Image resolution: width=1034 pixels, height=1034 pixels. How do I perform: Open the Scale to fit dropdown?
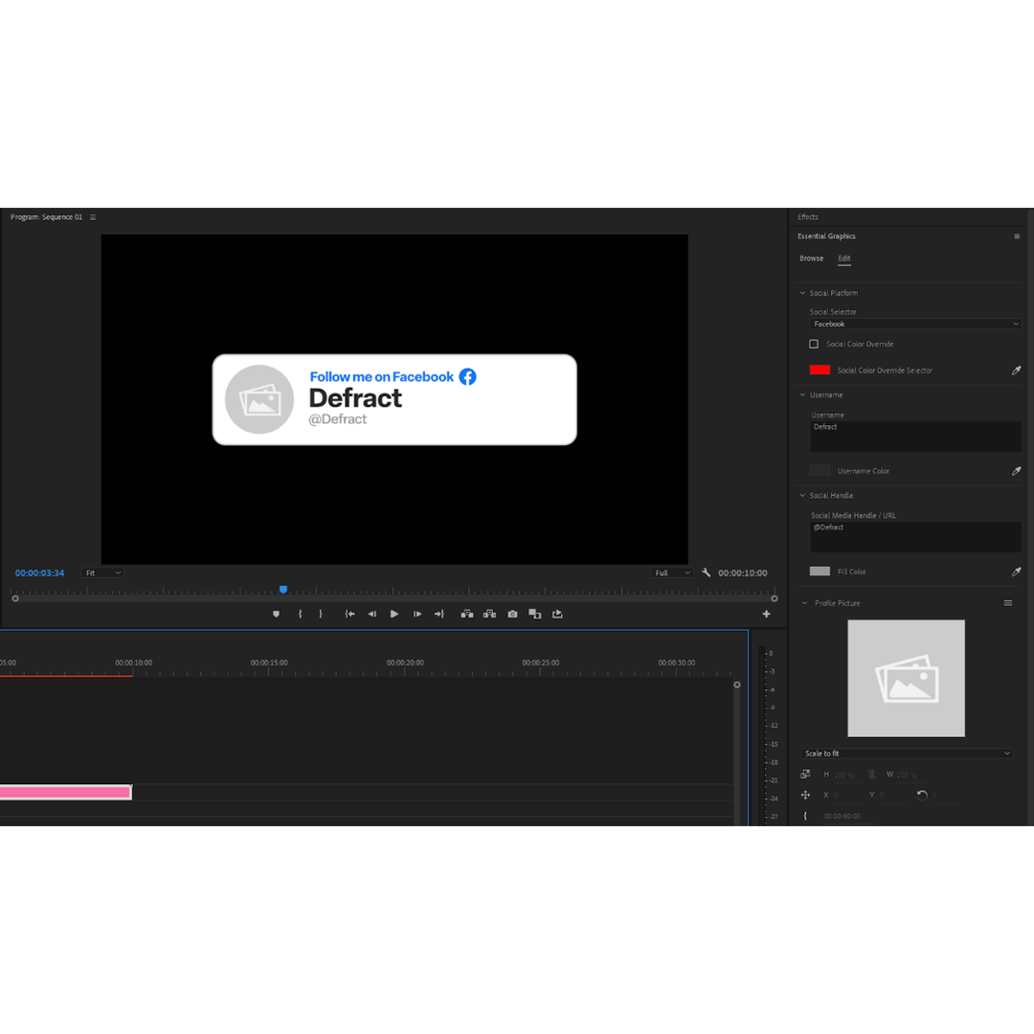pos(906,753)
